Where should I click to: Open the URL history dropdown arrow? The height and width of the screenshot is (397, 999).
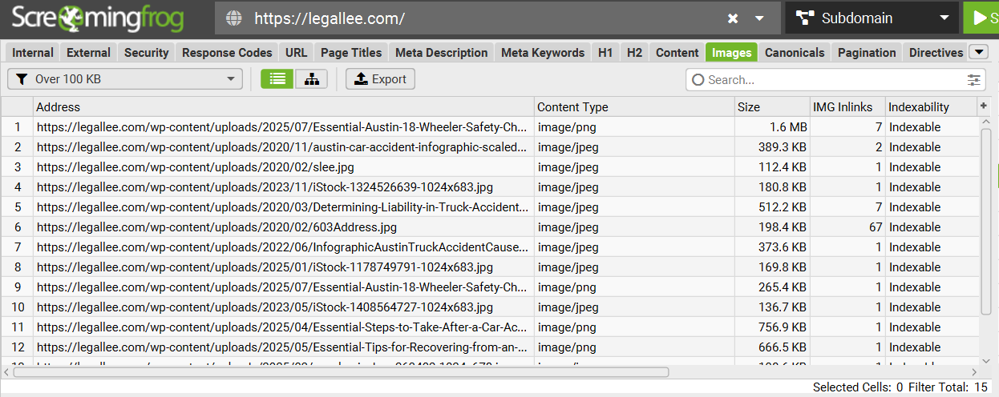(x=759, y=18)
